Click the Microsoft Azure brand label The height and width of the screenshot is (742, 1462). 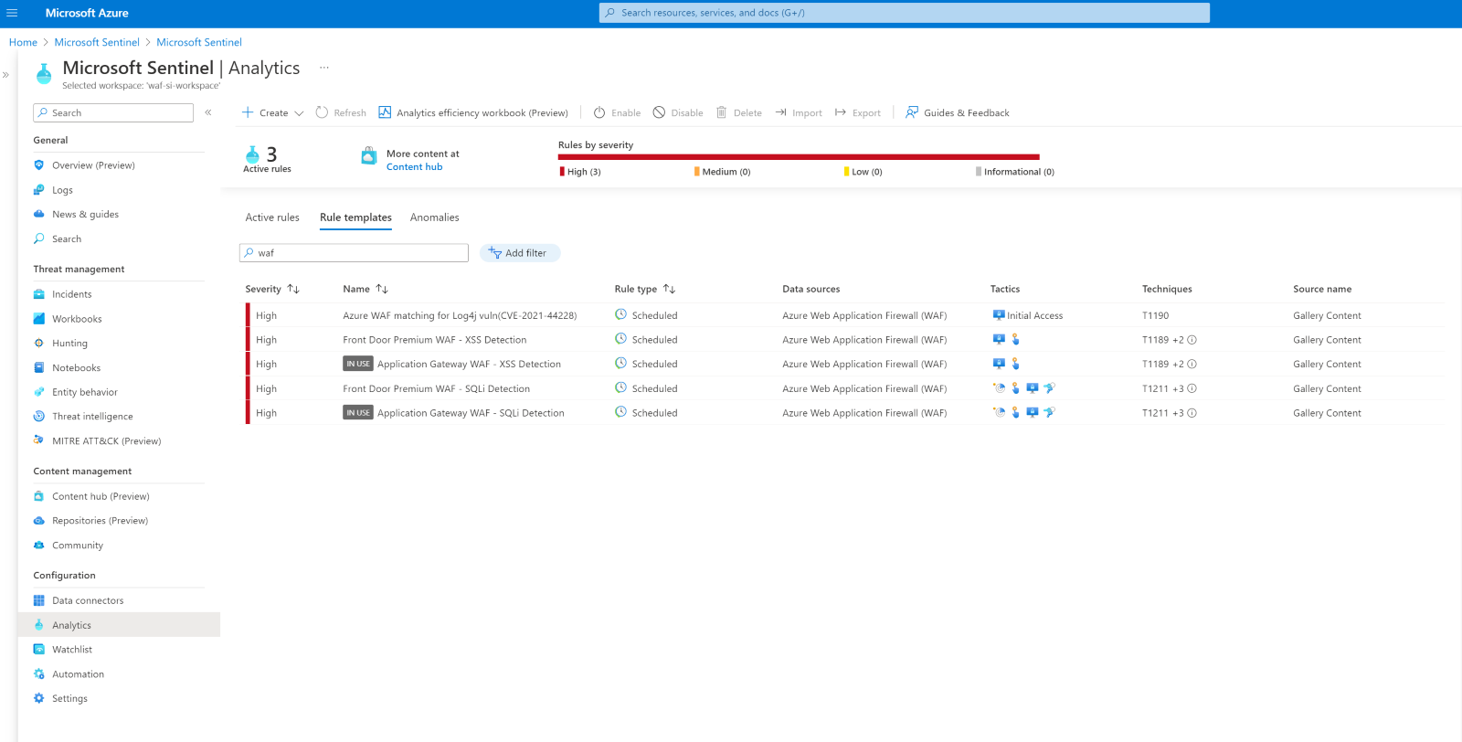[x=87, y=13]
